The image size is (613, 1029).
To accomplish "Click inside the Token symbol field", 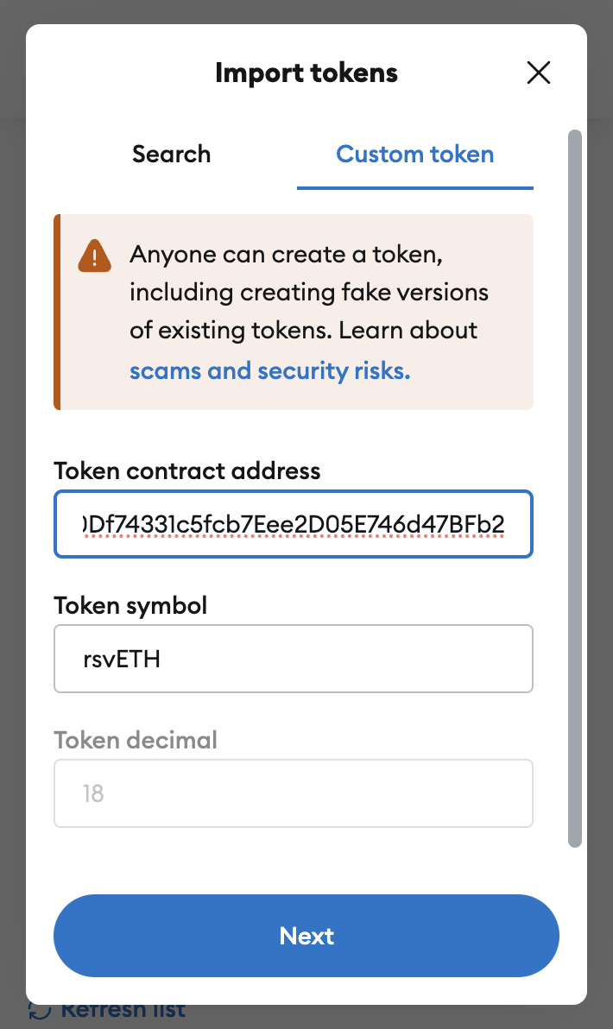I will coord(294,659).
